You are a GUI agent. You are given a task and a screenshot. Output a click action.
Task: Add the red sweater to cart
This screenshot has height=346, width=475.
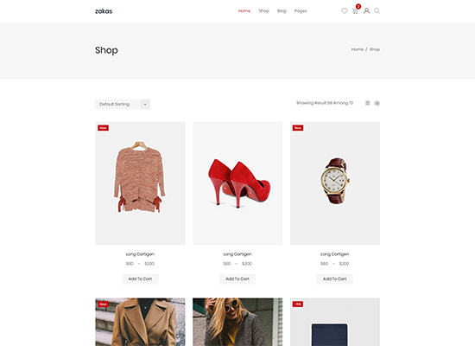point(140,279)
